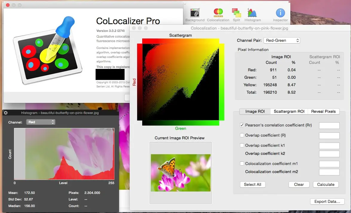Open the Colocalization toolbar tool
351x213 pixels.
pyautogui.click(x=218, y=15)
